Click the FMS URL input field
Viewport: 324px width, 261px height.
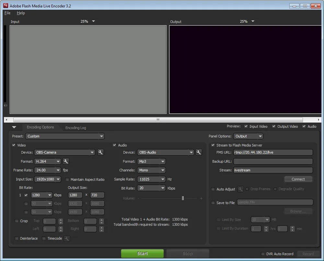(x=273, y=152)
